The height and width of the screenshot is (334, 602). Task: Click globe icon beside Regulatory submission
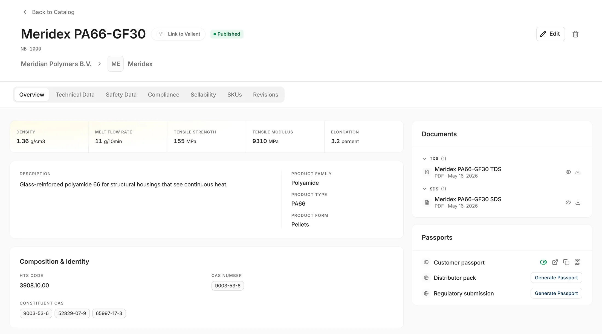(x=426, y=294)
